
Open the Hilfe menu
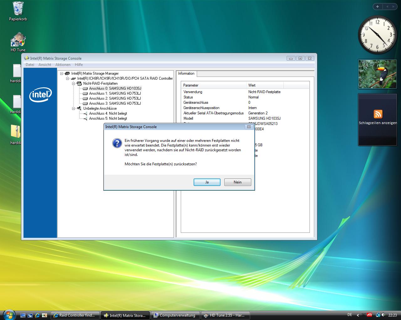point(79,65)
